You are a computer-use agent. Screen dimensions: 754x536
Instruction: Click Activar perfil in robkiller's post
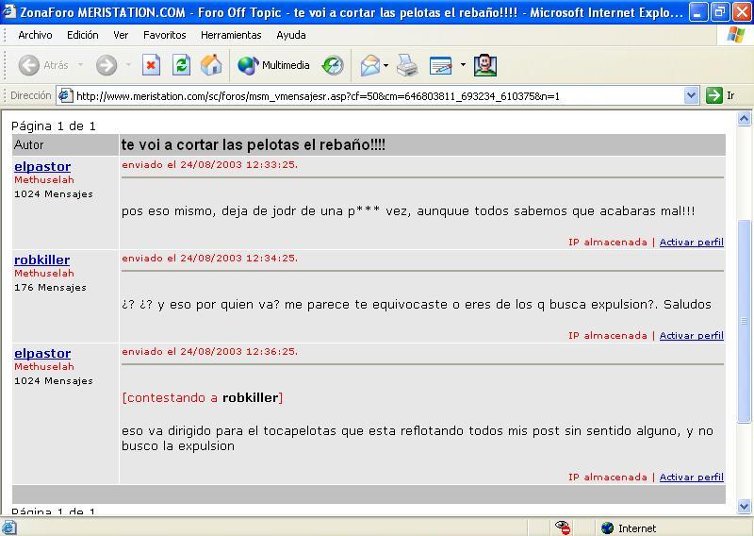click(x=692, y=336)
